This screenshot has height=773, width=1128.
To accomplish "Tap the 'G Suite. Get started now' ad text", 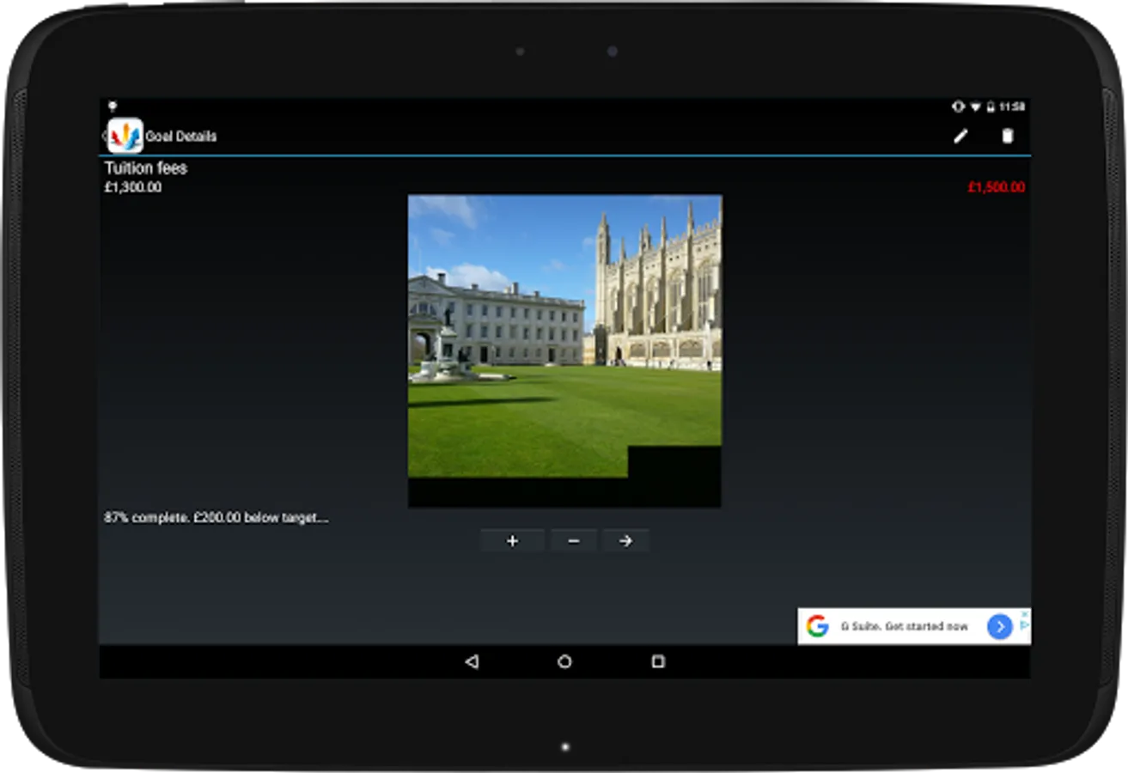I will (x=905, y=627).
